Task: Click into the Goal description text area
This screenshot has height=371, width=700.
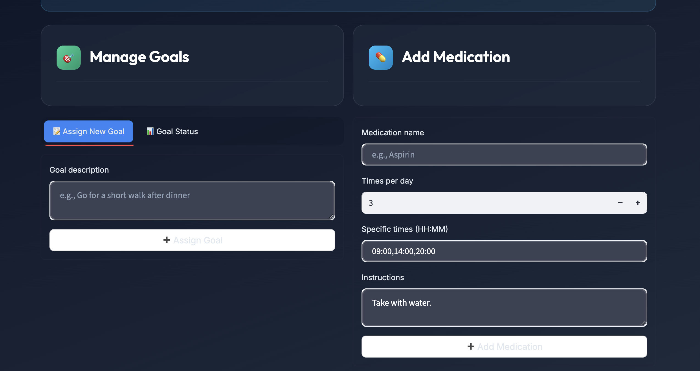Action: [192, 200]
